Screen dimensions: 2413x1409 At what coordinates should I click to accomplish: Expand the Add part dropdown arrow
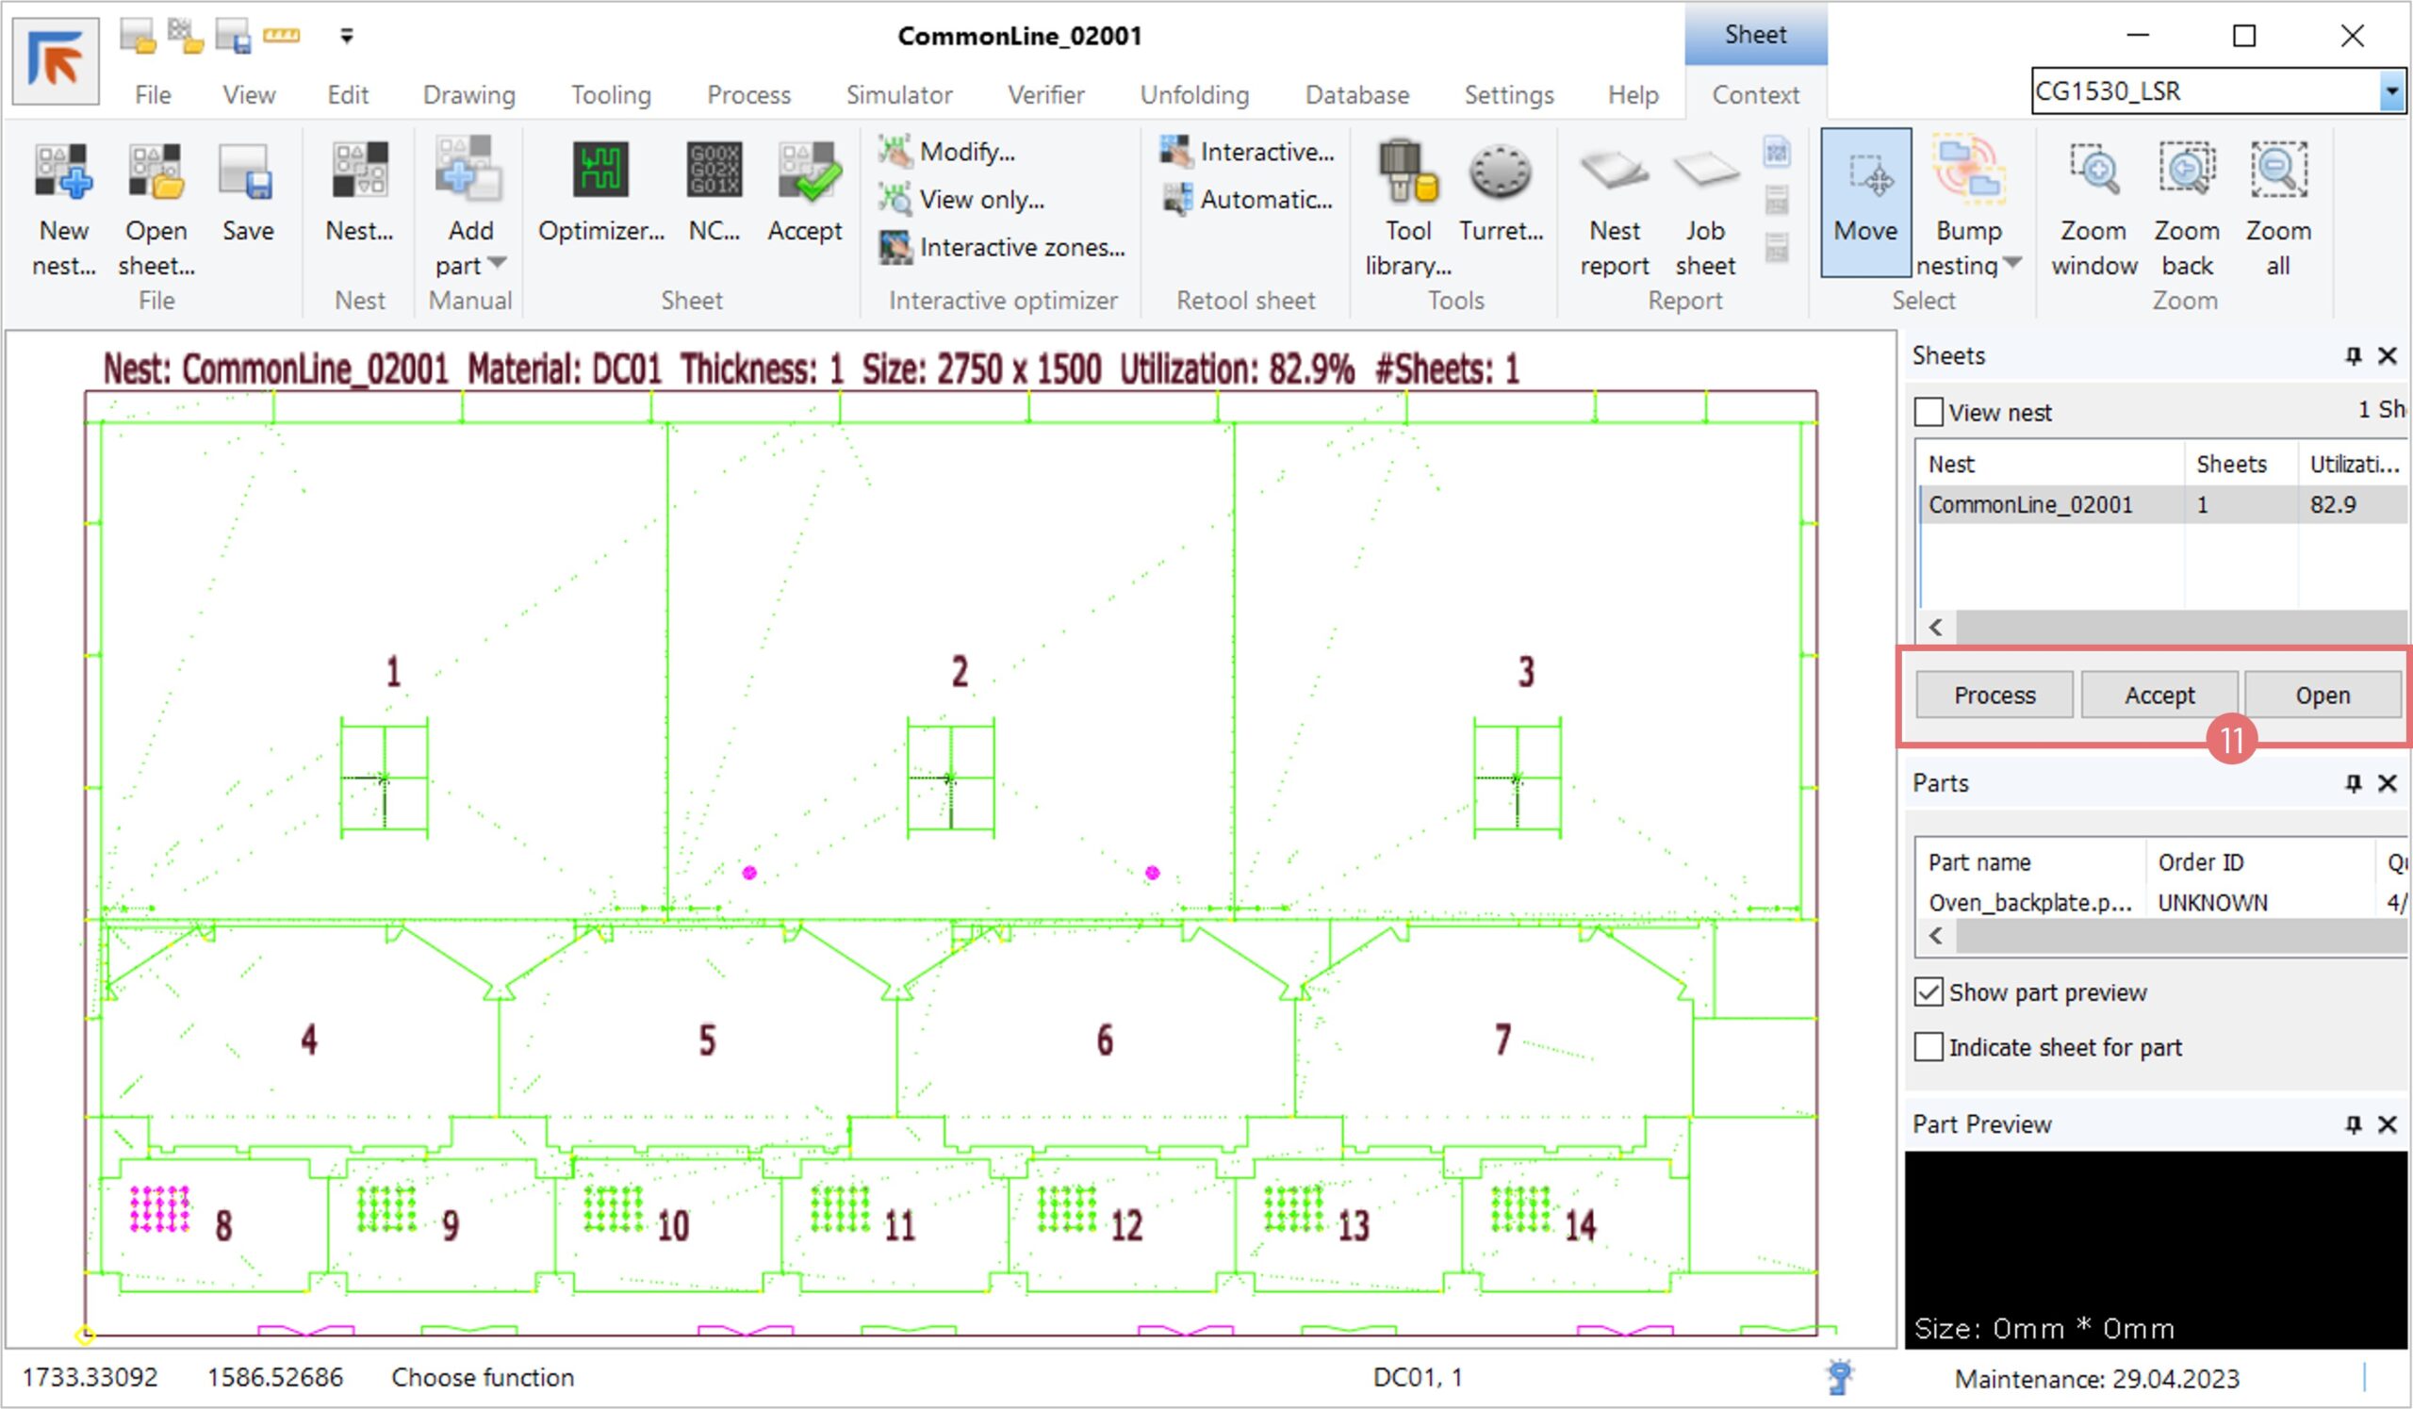[497, 262]
